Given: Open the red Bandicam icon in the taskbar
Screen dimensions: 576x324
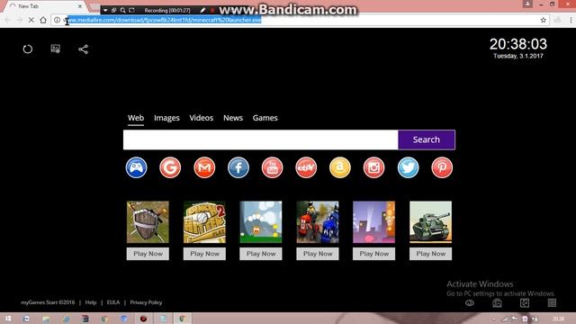Looking at the screenshot, I should (143, 319).
